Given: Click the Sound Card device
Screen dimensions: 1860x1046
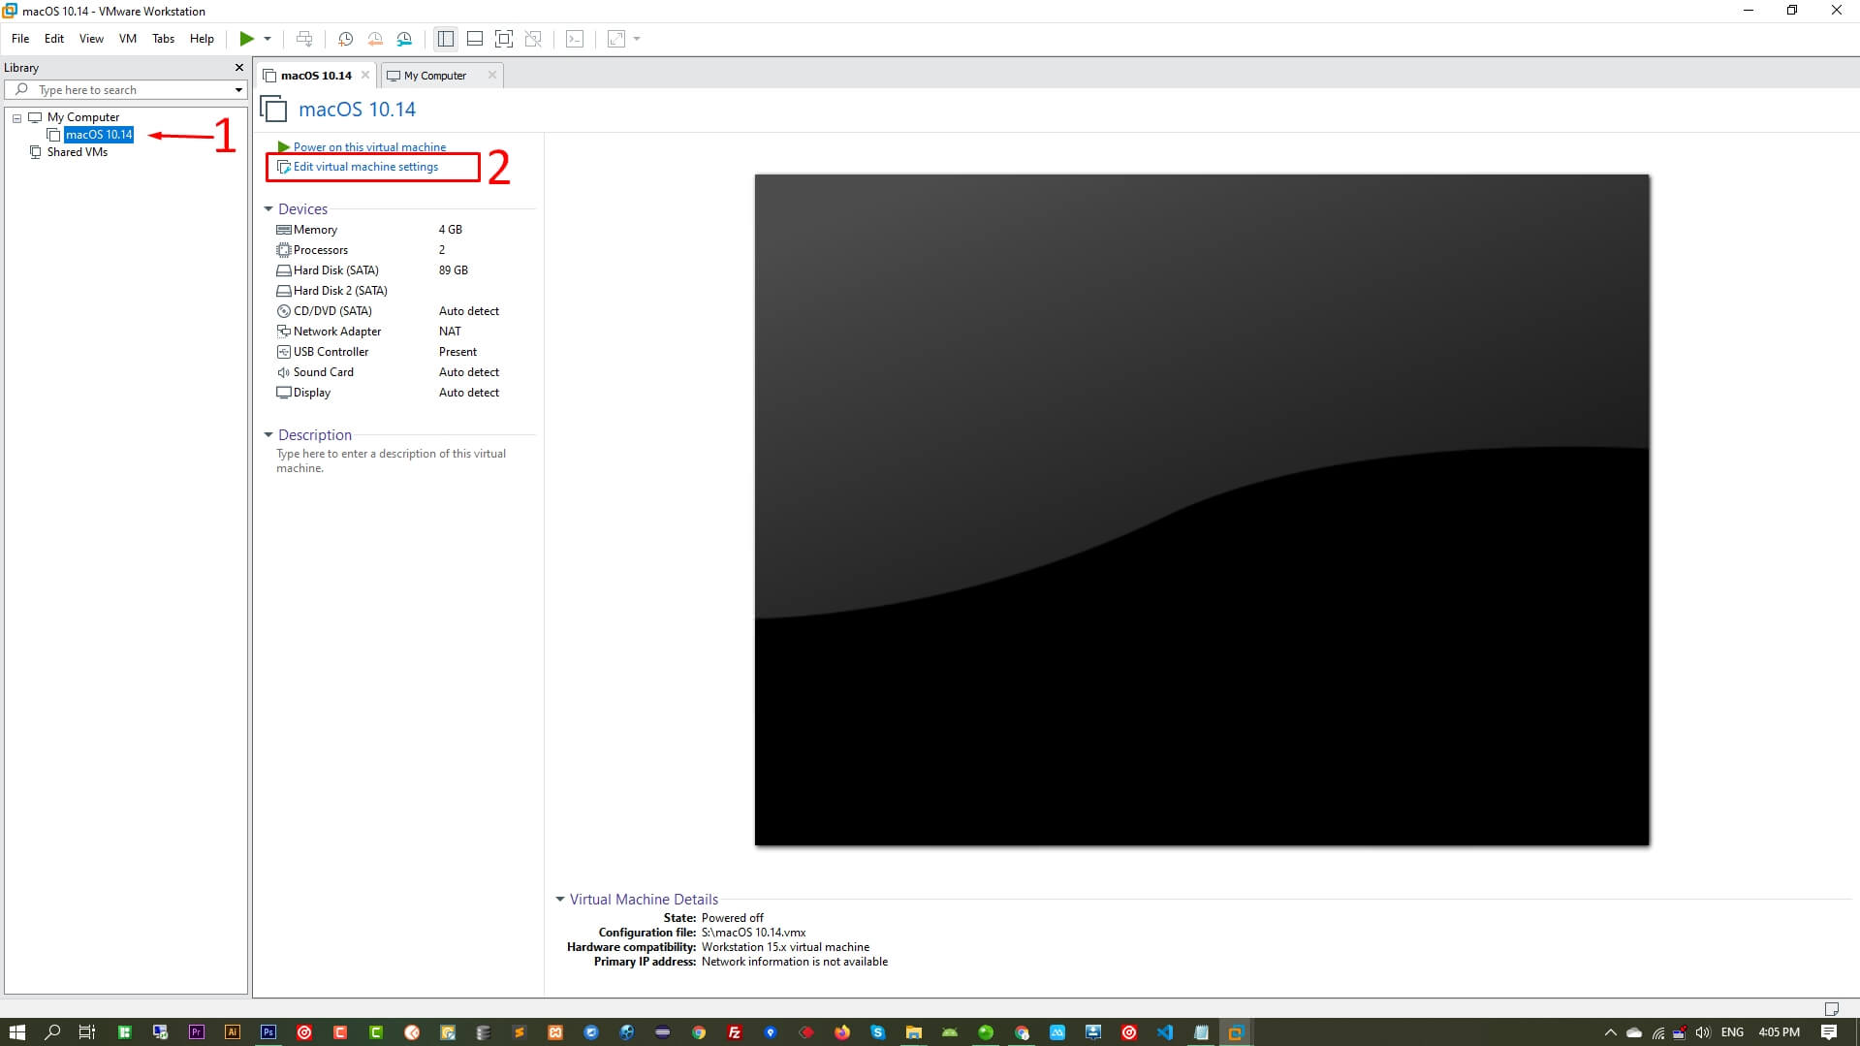Looking at the screenshot, I should click(405, 372).
